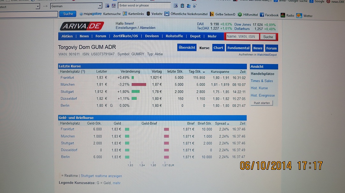Open the News menu in navigation bar

click(x=84, y=36)
